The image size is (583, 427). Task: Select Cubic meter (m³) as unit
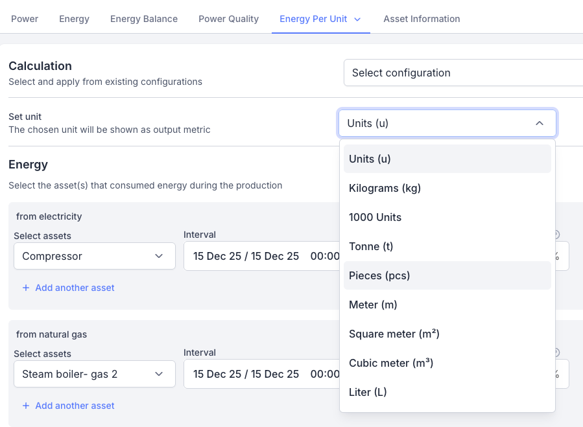click(390, 363)
